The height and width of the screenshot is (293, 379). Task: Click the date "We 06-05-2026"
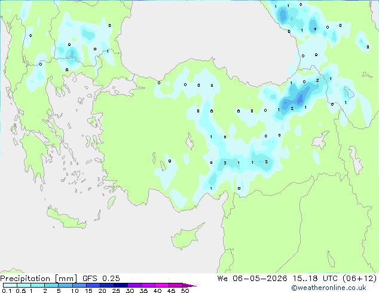point(252,279)
